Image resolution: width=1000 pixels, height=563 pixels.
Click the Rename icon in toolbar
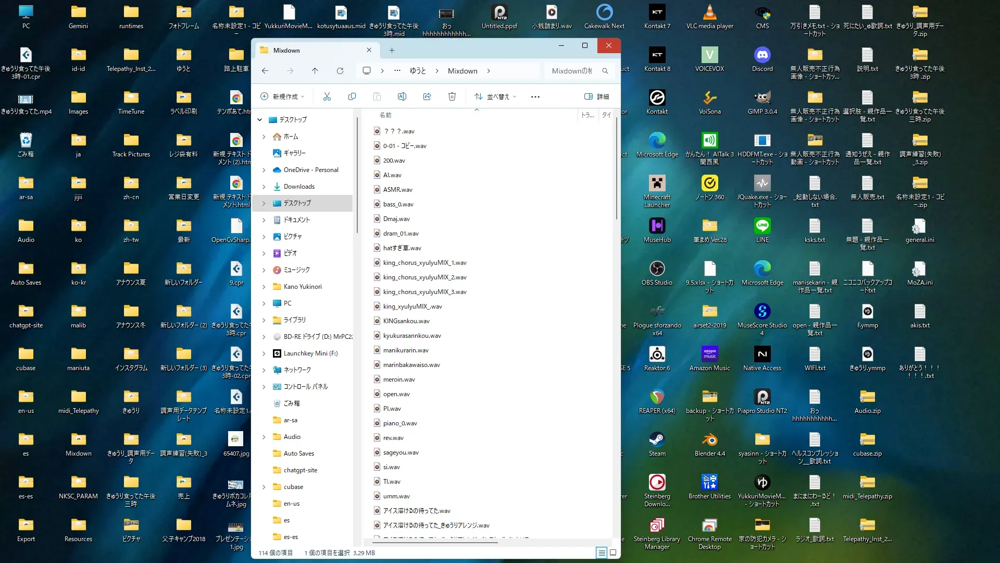pyautogui.click(x=402, y=96)
